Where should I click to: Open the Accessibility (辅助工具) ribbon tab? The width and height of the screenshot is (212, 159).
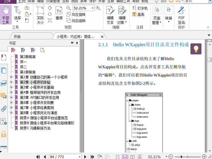click(x=123, y=1)
